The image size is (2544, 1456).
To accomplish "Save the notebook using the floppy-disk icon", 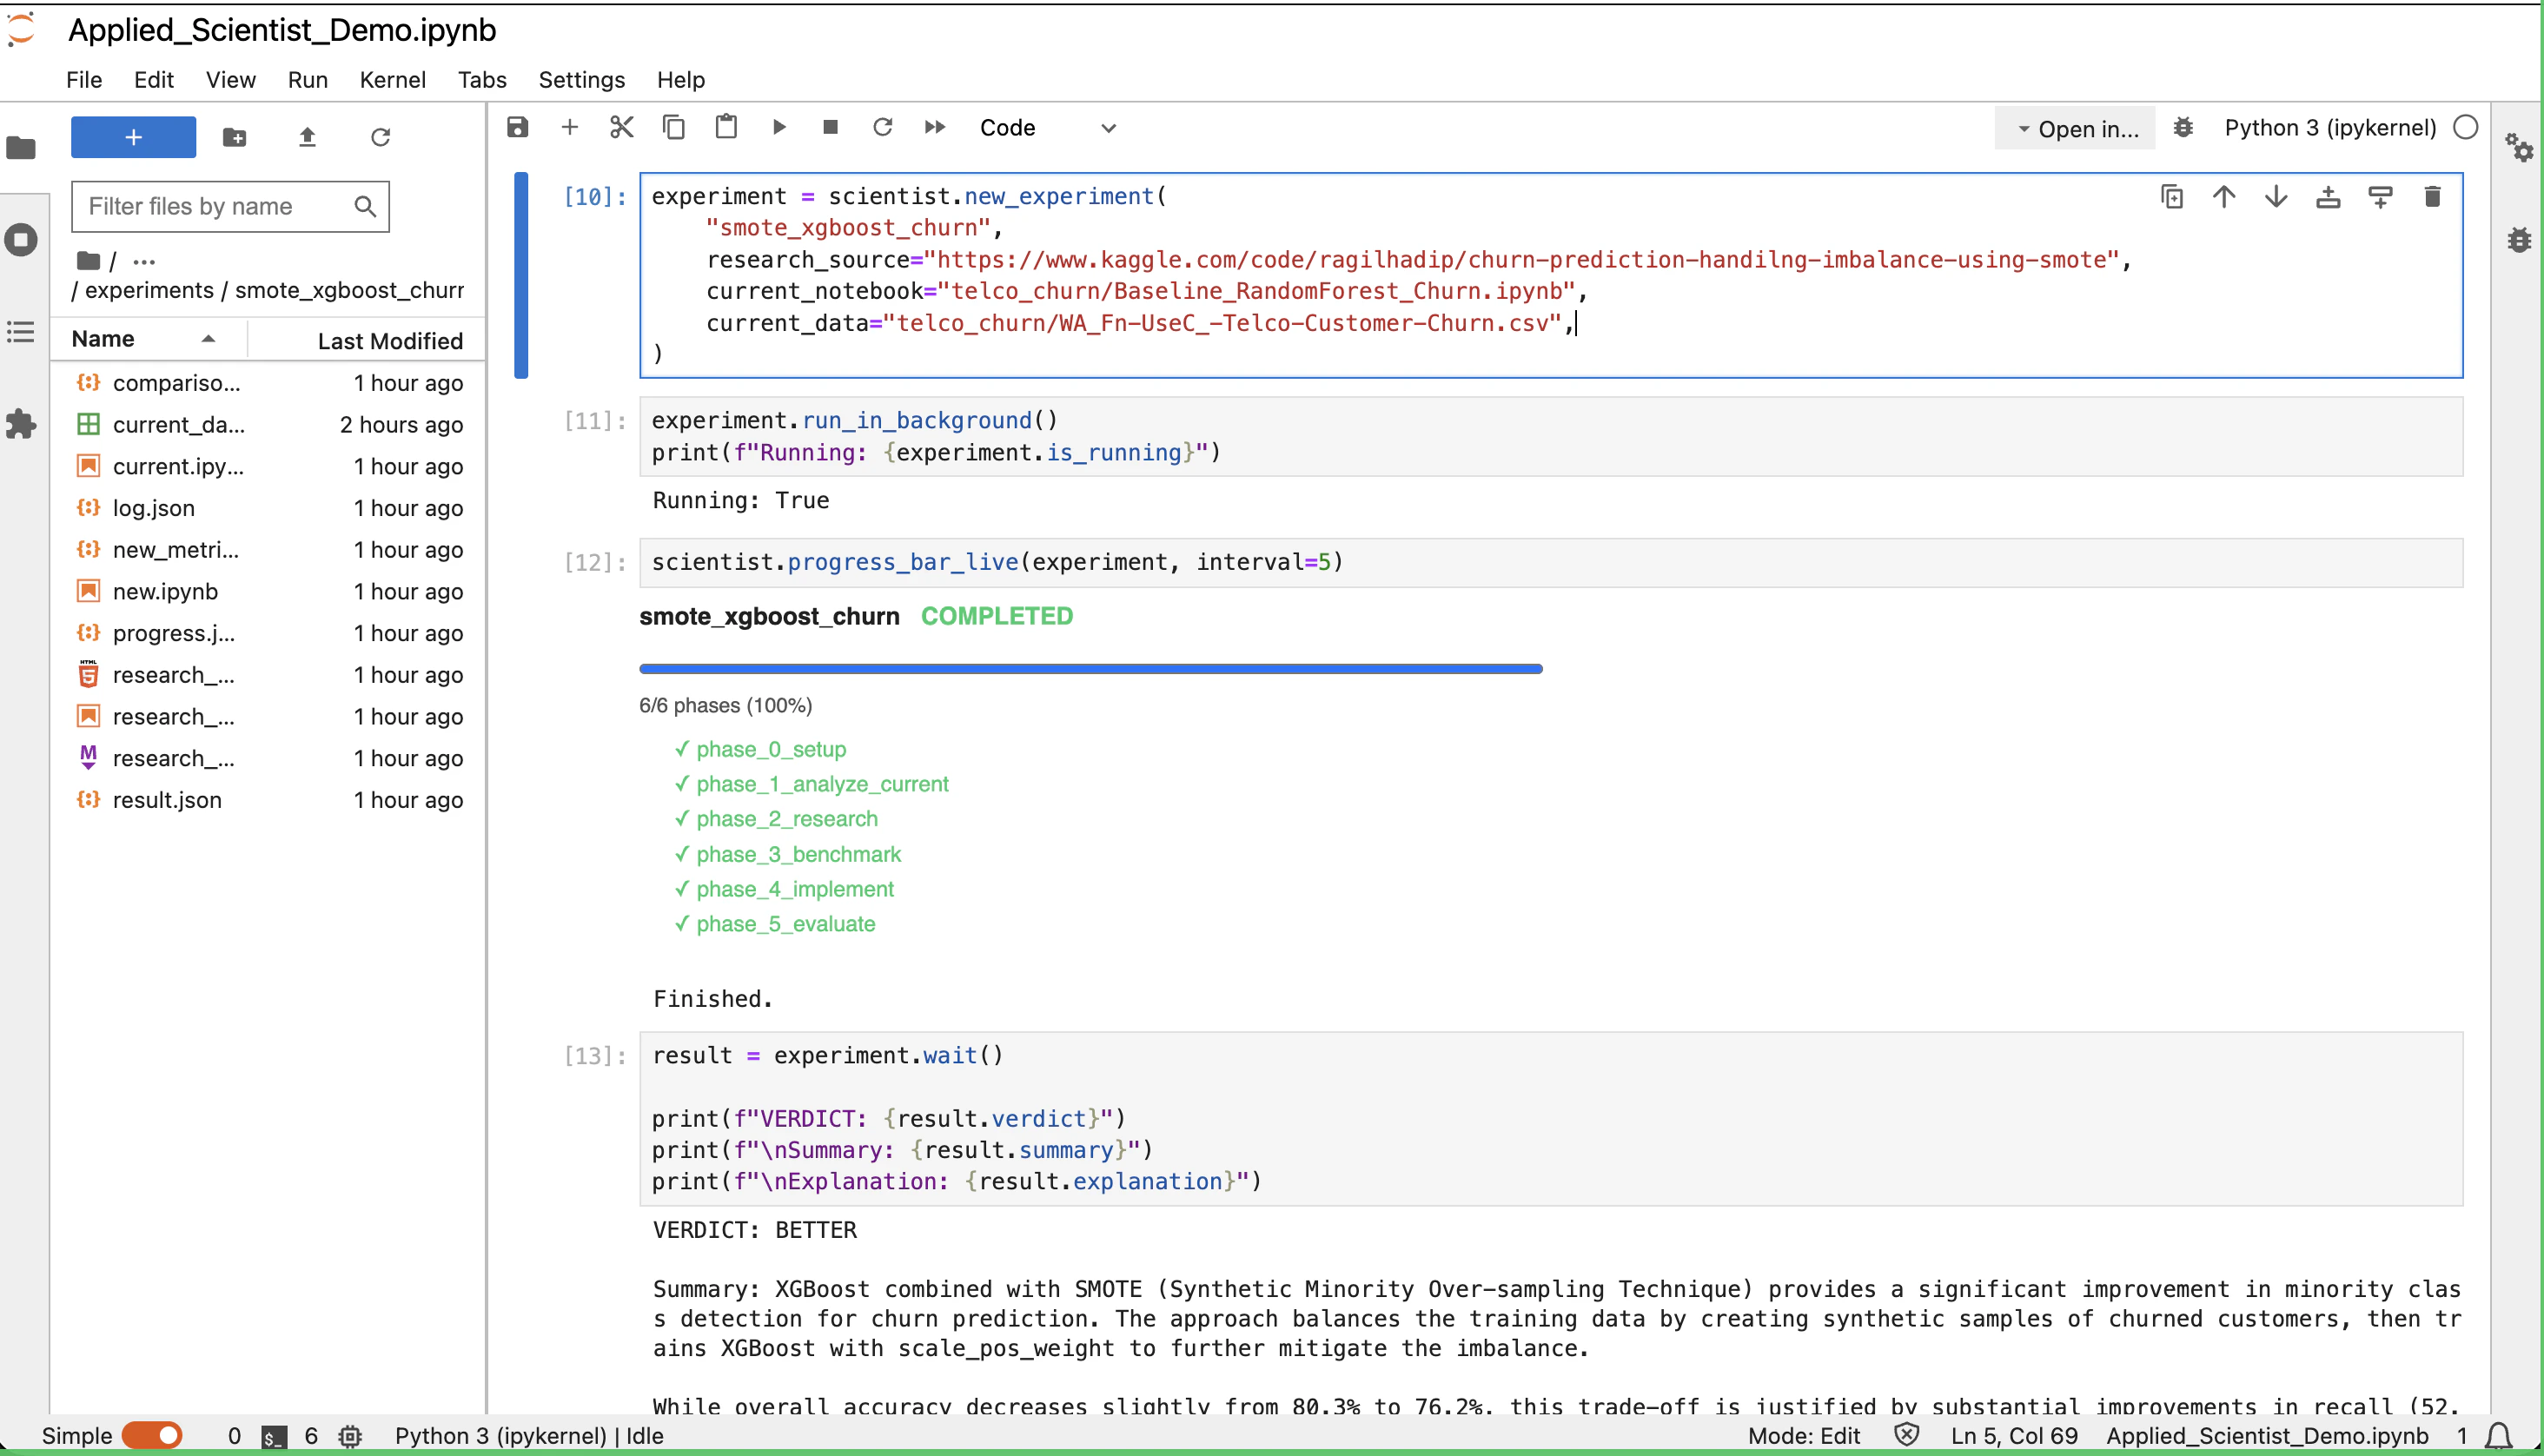I will coord(517,127).
